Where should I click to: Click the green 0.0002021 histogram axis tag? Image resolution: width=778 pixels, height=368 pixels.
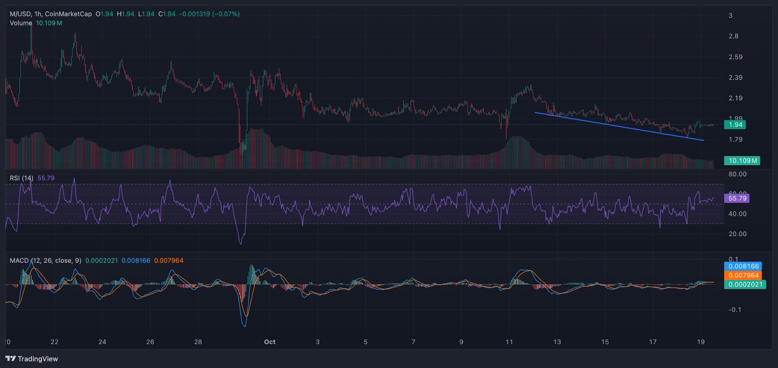(x=745, y=284)
